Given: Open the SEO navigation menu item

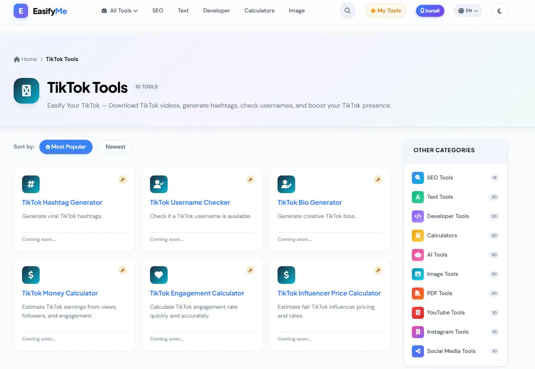Looking at the screenshot, I should click(x=158, y=11).
